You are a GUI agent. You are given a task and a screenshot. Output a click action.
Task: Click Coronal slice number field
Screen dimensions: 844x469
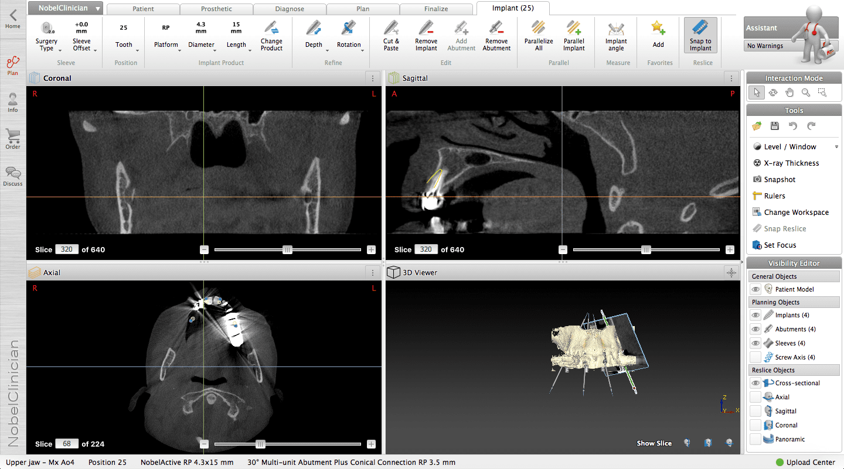point(67,249)
